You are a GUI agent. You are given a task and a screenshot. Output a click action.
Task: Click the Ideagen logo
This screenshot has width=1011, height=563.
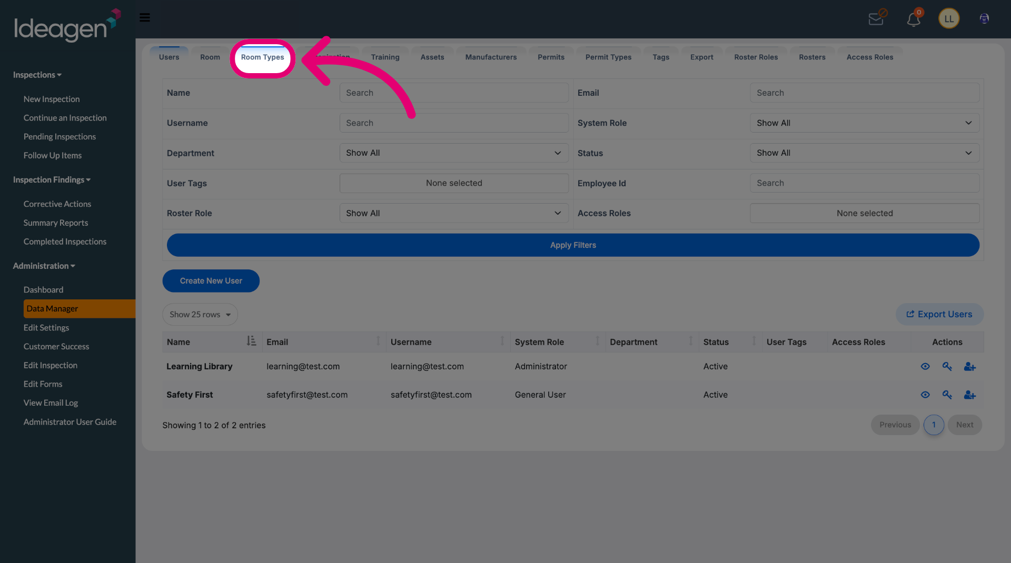pyautogui.click(x=67, y=25)
